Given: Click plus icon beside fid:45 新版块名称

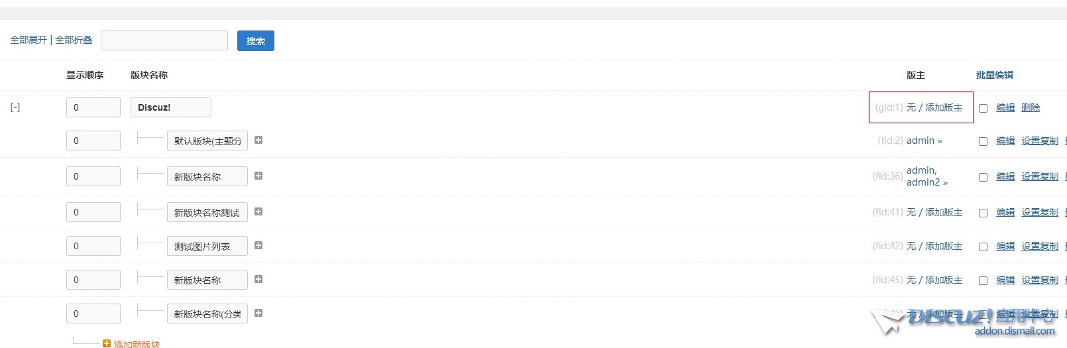Looking at the screenshot, I should [x=258, y=279].
